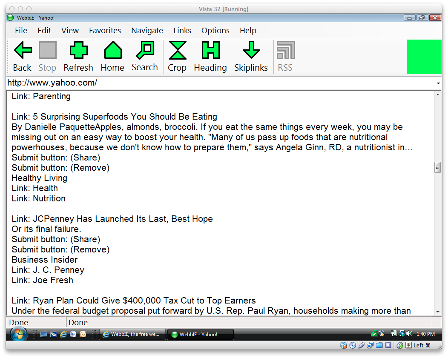The image size is (448, 358).
Task: Open 'Link: Parenting' line
Action: pos(41,96)
